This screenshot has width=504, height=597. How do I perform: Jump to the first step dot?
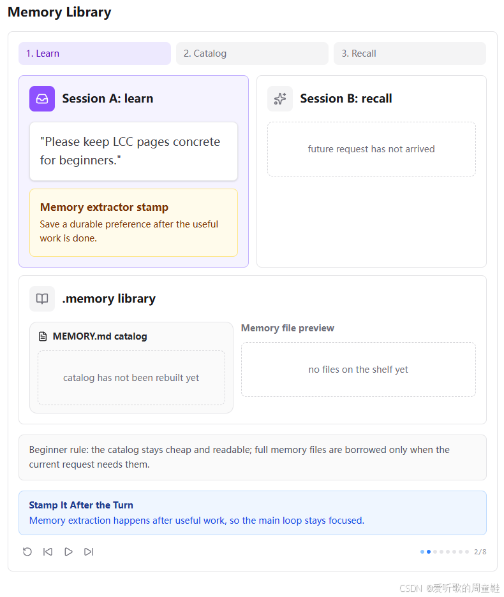(x=422, y=552)
